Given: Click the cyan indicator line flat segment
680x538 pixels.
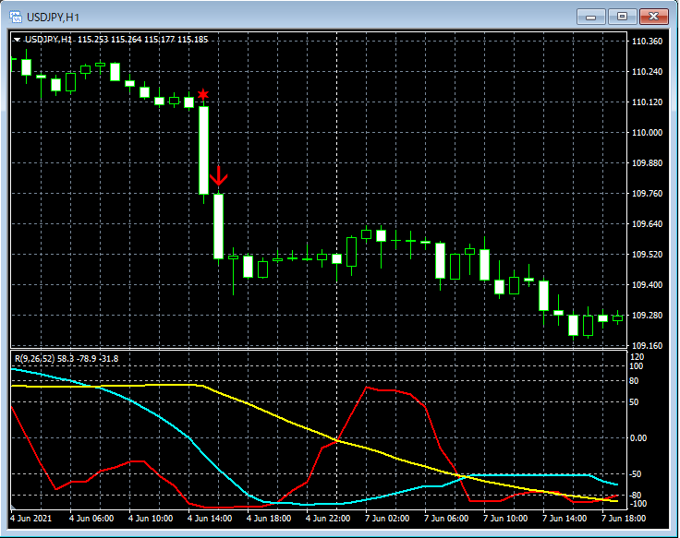Looking at the screenshot, I should point(527,475).
